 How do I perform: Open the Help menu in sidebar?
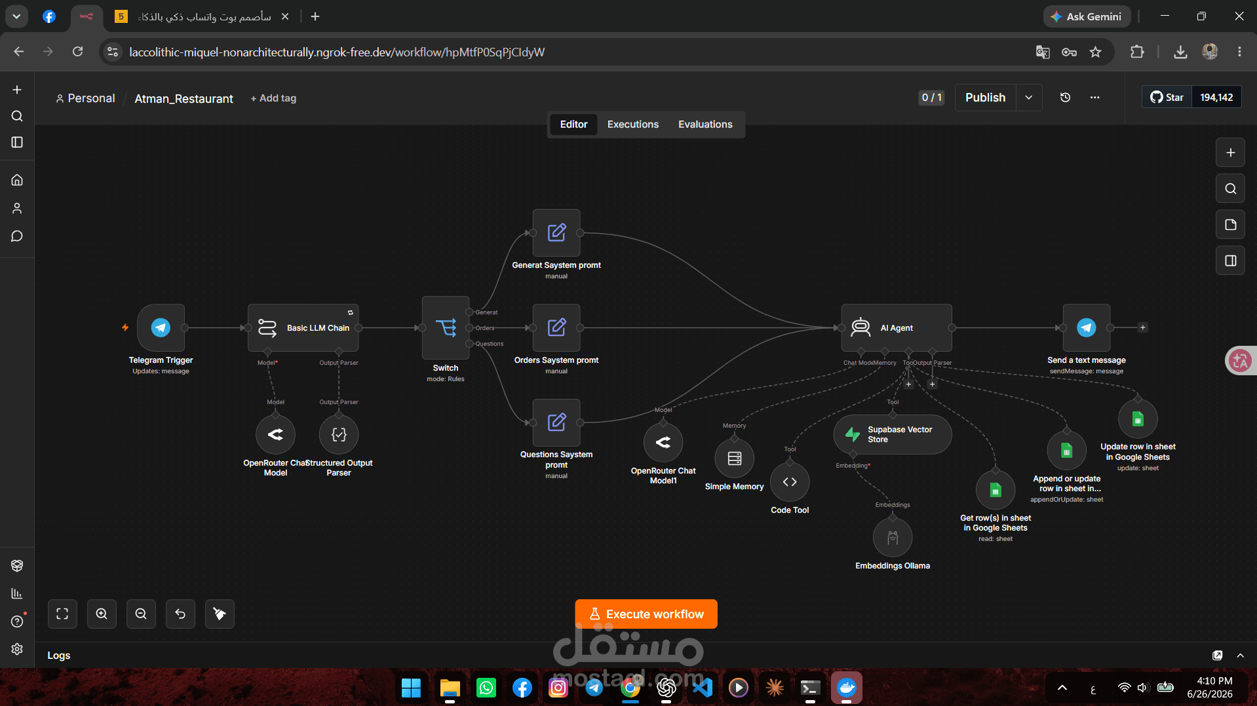point(17,622)
